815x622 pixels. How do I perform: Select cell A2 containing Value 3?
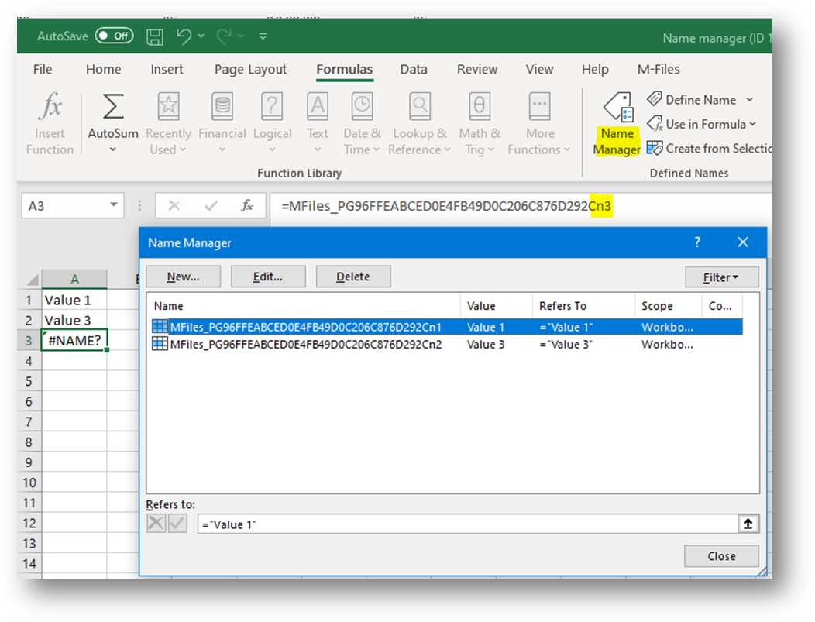pos(75,320)
